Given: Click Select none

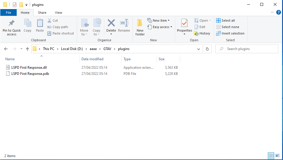Looking at the screenshot, I should pos(228,27).
